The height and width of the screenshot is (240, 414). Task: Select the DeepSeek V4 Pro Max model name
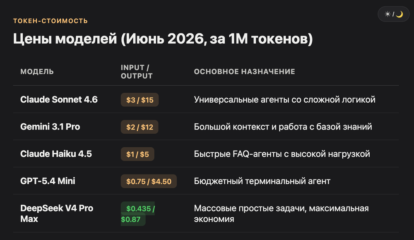click(57, 214)
